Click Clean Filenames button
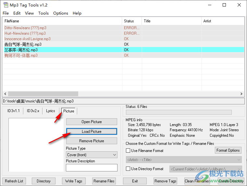Screen dimensions: 247x186 click(x=197, y=181)
